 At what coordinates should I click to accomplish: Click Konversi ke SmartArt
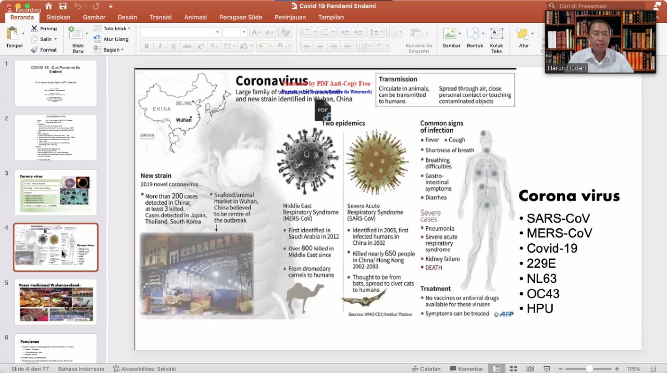point(418,40)
